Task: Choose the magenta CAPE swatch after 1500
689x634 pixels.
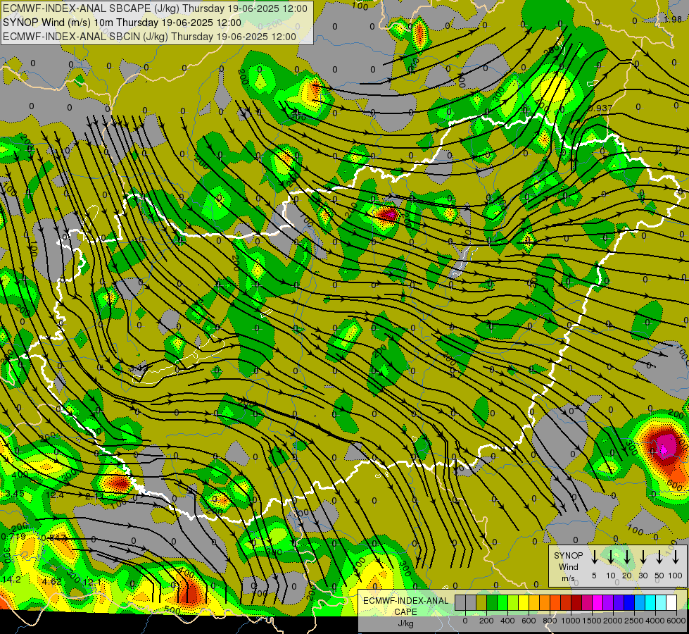Action: [598, 603]
